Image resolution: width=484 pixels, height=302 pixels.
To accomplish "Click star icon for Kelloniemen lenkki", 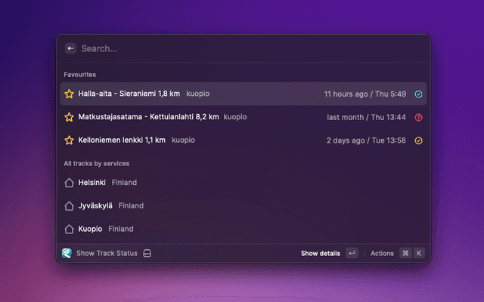I will click(x=69, y=140).
